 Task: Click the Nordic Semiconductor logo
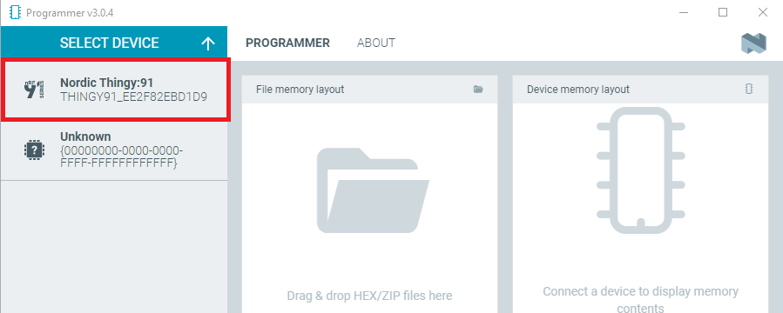[x=753, y=43]
